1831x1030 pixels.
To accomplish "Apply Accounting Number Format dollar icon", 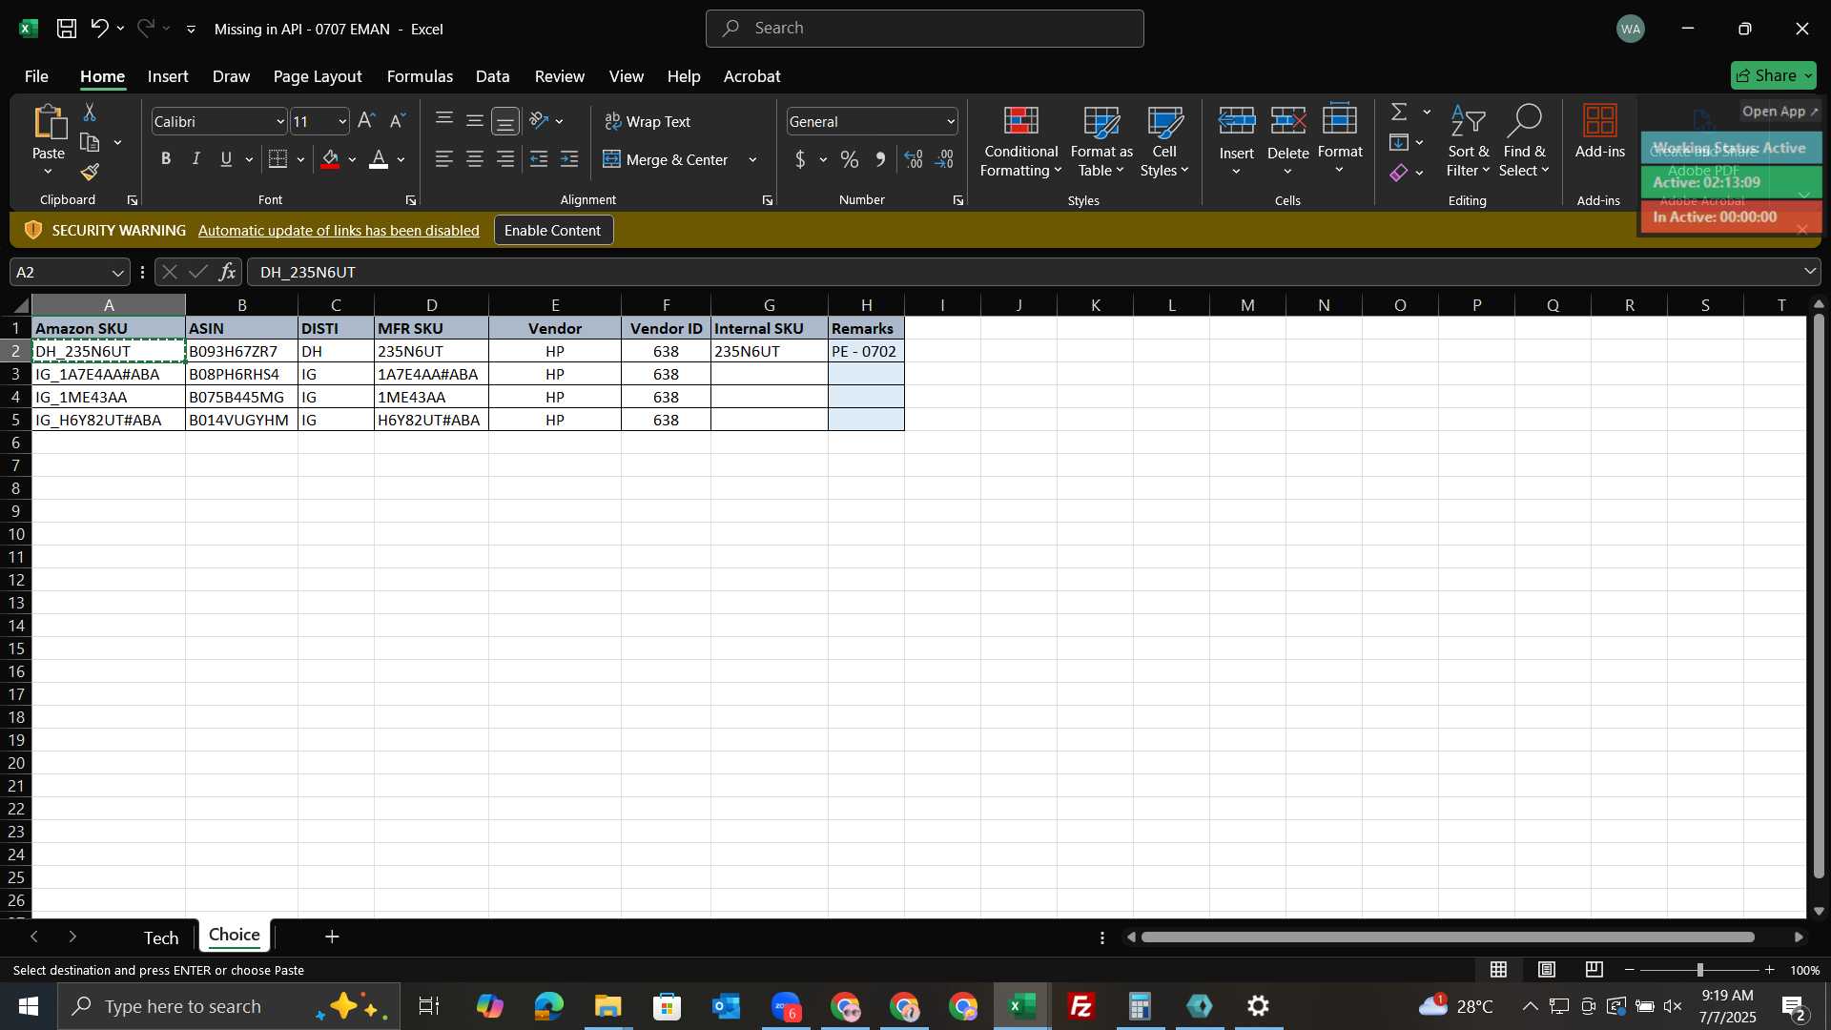I will (800, 160).
